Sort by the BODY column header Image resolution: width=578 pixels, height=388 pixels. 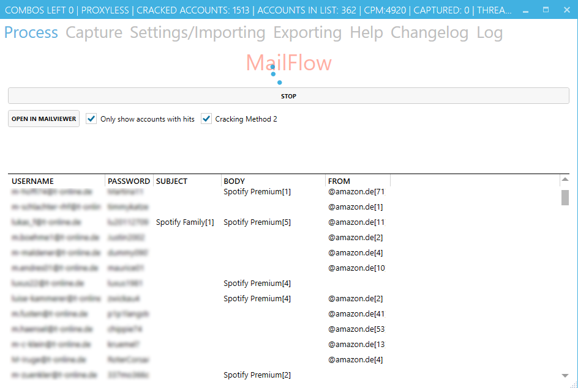click(234, 181)
